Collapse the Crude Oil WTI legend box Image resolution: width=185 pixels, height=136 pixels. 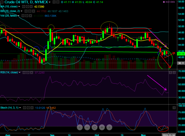(2, 2)
